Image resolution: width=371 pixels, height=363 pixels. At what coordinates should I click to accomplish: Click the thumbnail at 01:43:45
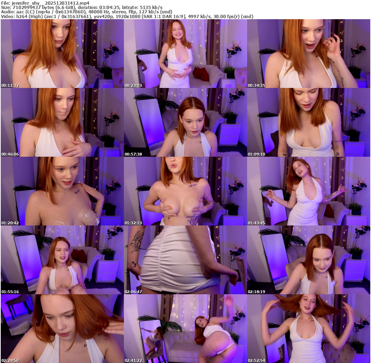click(308, 191)
